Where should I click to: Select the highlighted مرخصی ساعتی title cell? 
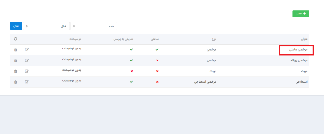[296, 50]
